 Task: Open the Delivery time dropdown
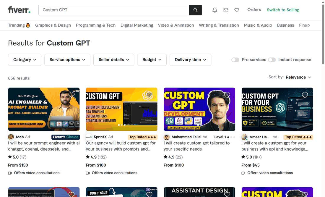[x=190, y=60]
